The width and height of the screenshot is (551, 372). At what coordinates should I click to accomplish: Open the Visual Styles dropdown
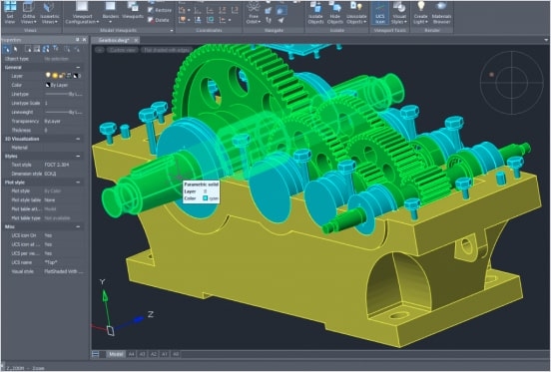(x=399, y=12)
